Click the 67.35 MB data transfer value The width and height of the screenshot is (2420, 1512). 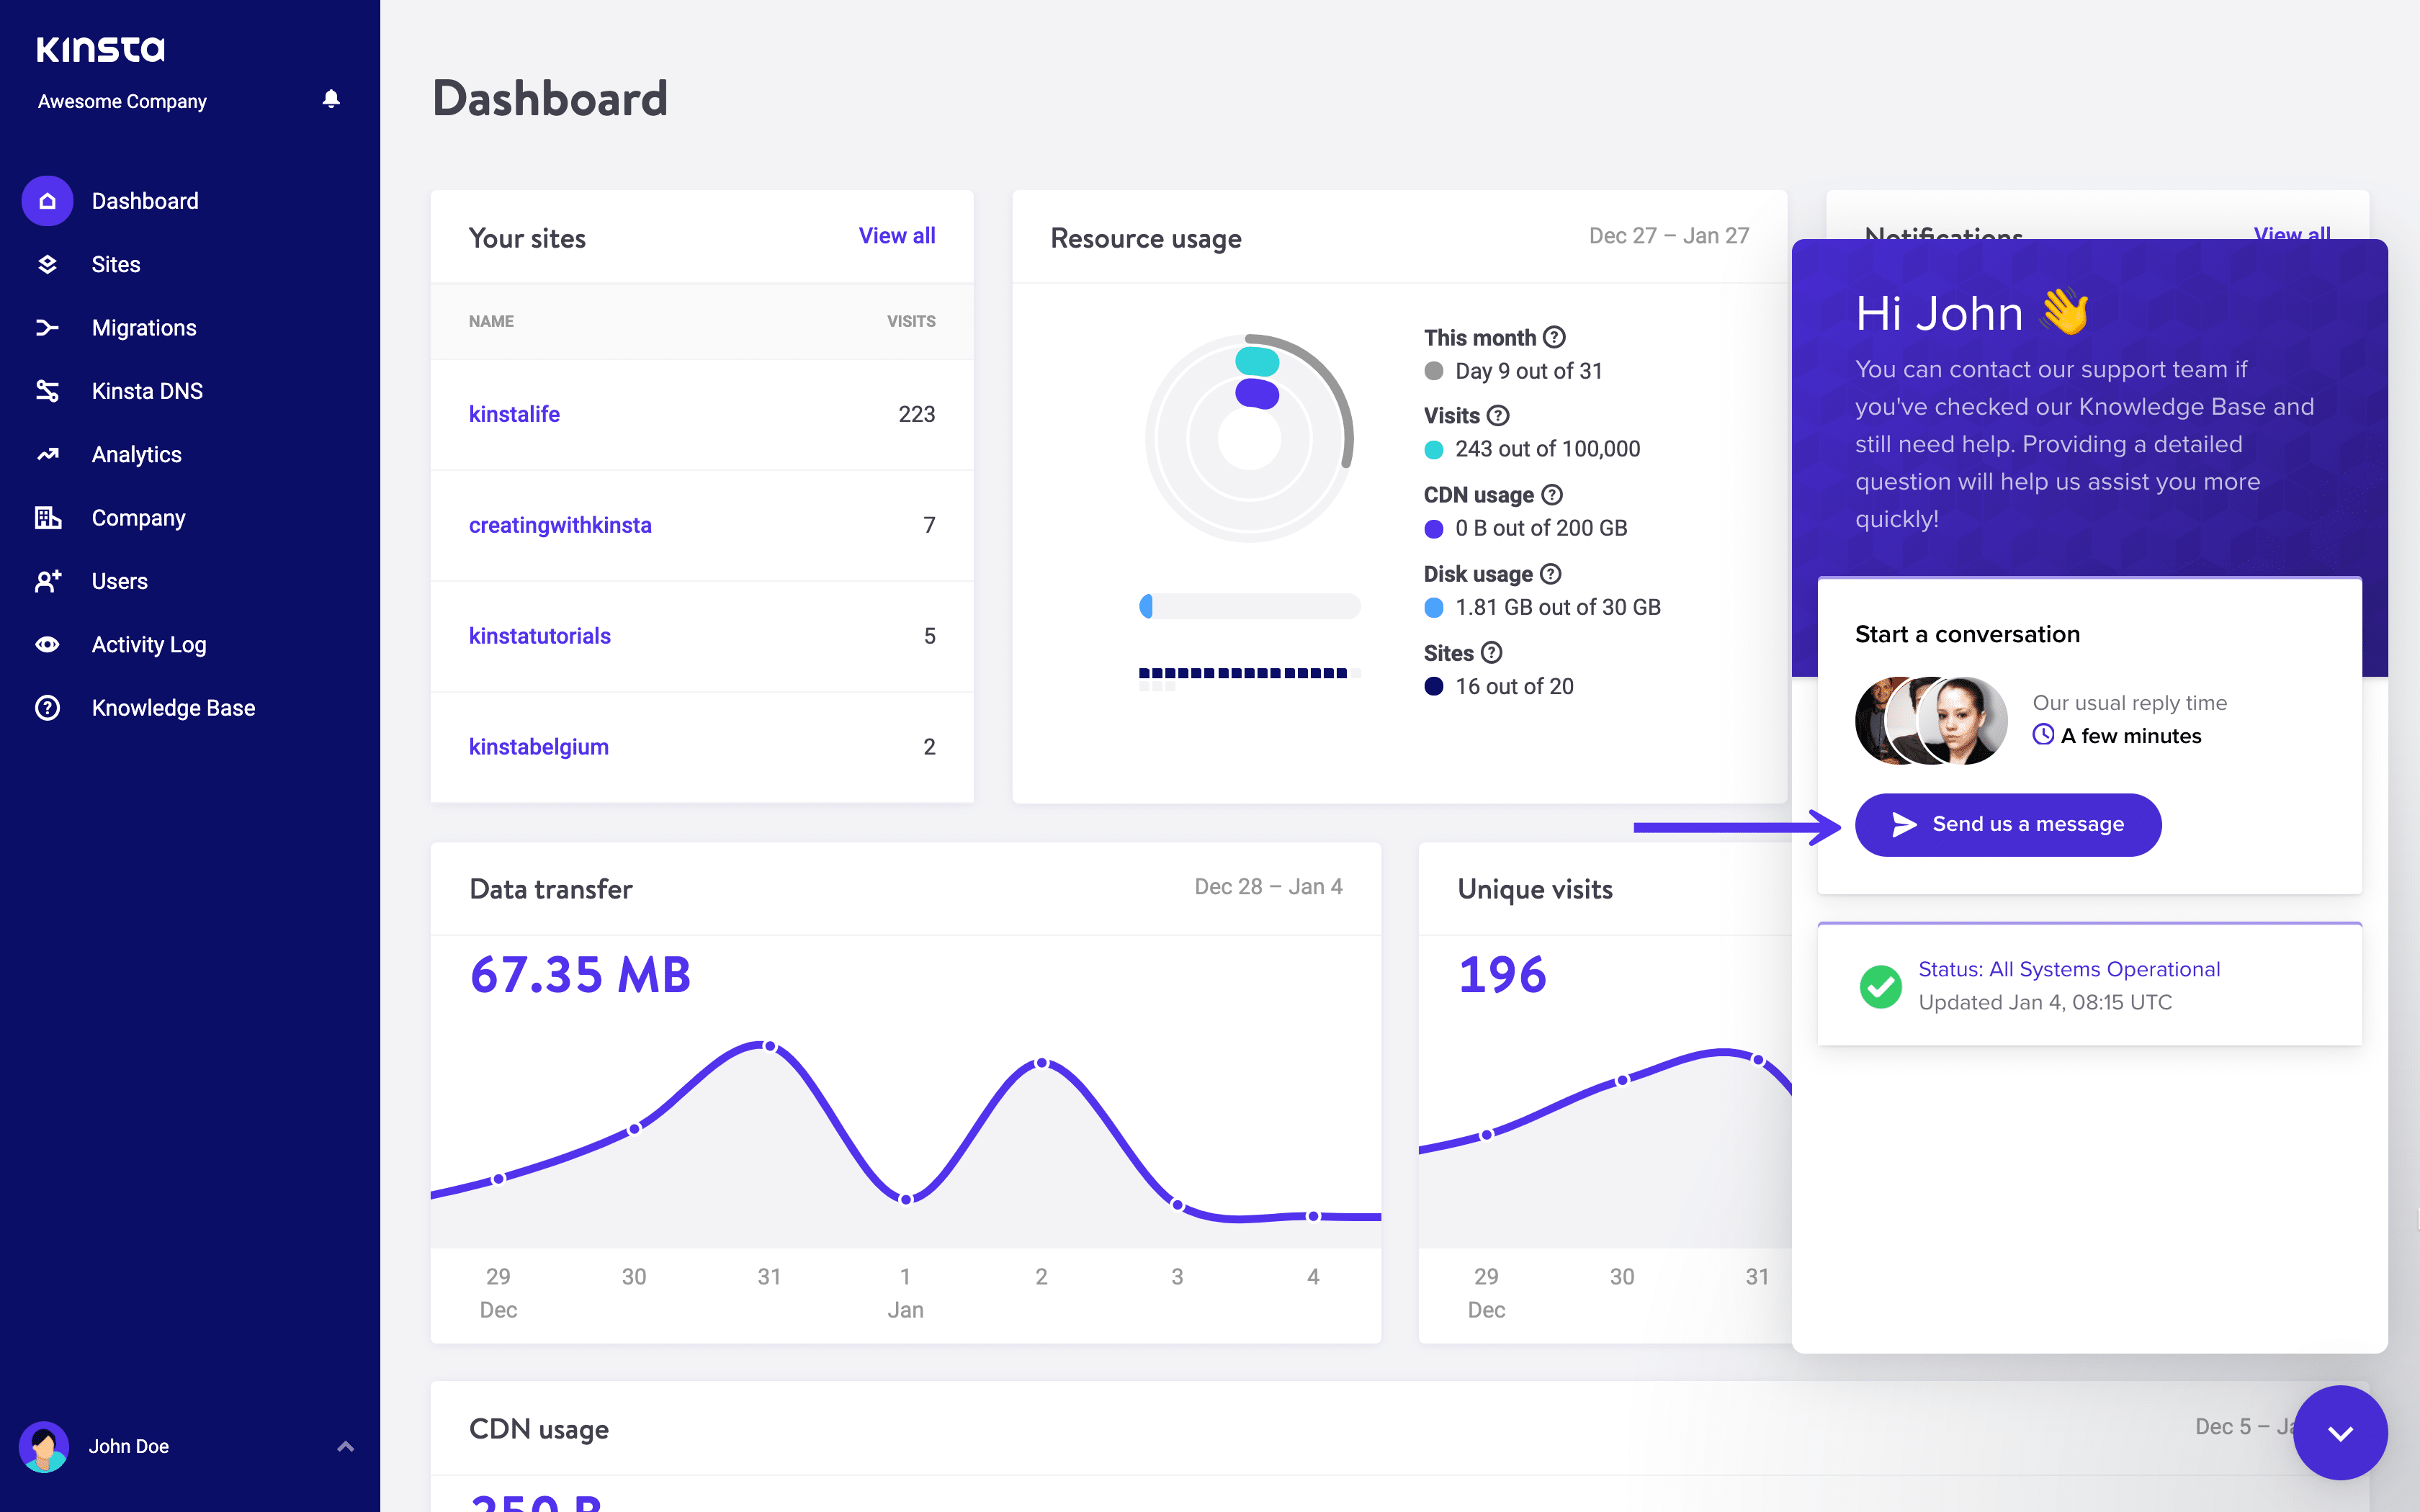click(x=580, y=974)
